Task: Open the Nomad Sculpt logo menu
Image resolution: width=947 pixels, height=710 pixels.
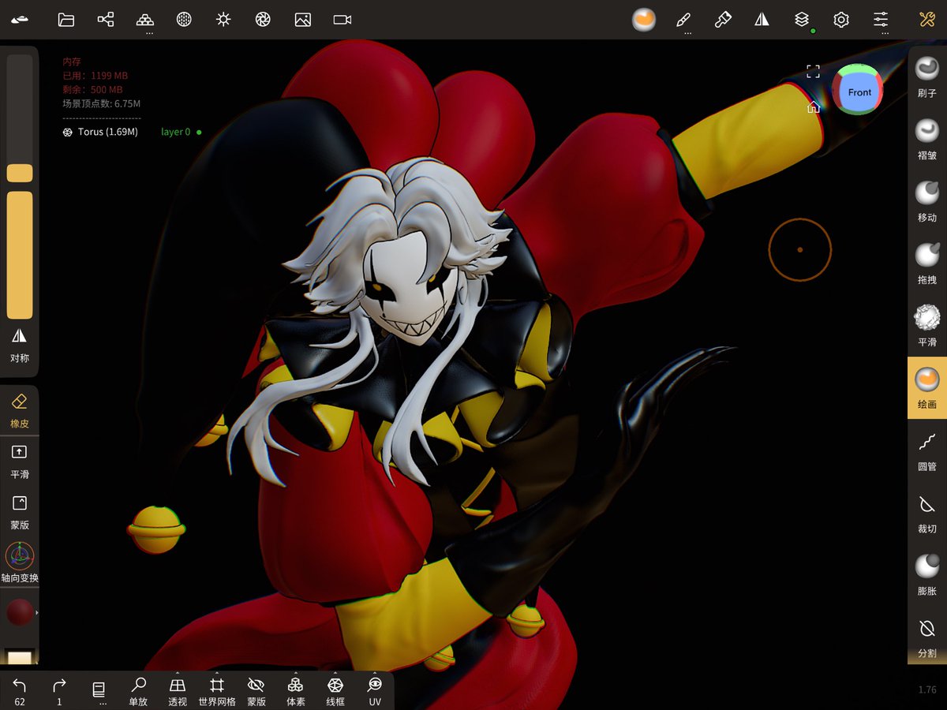Action: [20, 20]
